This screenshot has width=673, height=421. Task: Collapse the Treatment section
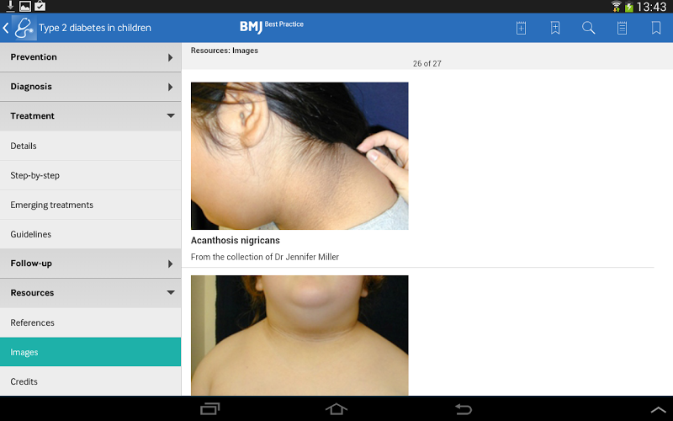[91, 116]
